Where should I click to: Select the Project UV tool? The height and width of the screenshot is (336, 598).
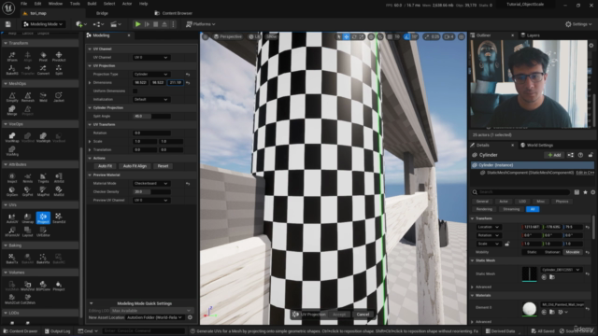point(43,218)
